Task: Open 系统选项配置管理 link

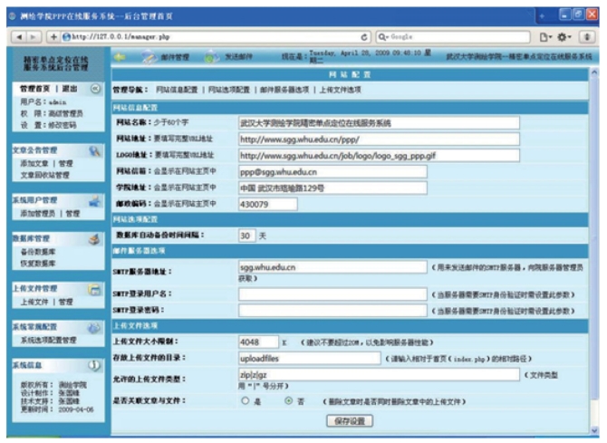Action: pos(48,340)
